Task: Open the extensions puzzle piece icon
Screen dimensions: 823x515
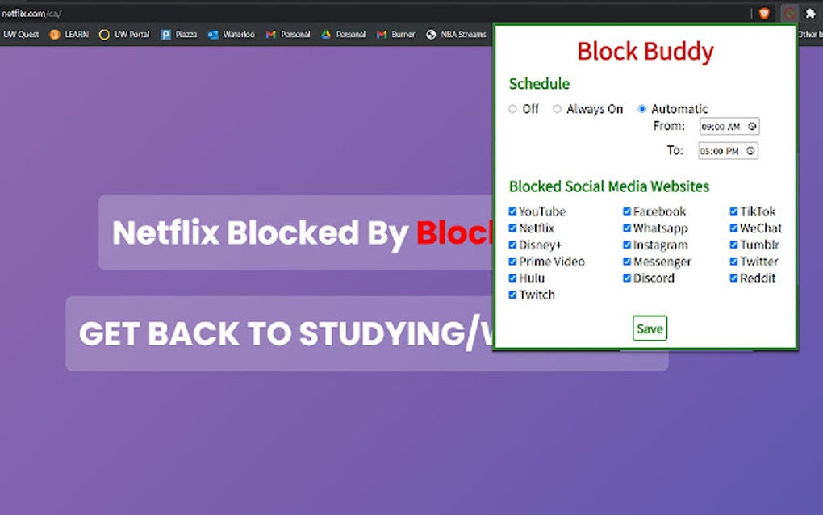Action: (811, 13)
